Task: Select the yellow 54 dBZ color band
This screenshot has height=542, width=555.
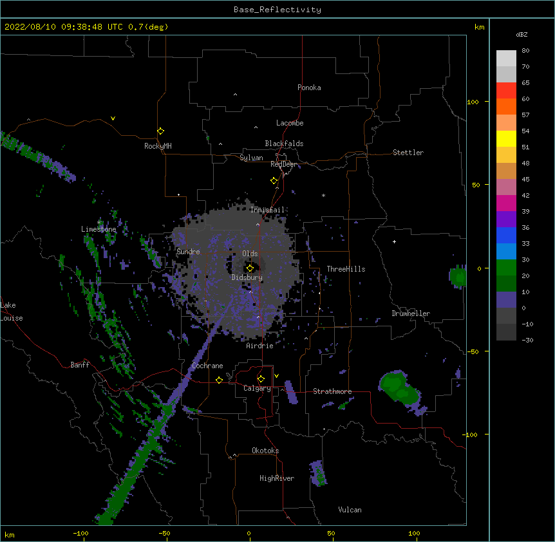Action: pyautogui.click(x=506, y=138)
